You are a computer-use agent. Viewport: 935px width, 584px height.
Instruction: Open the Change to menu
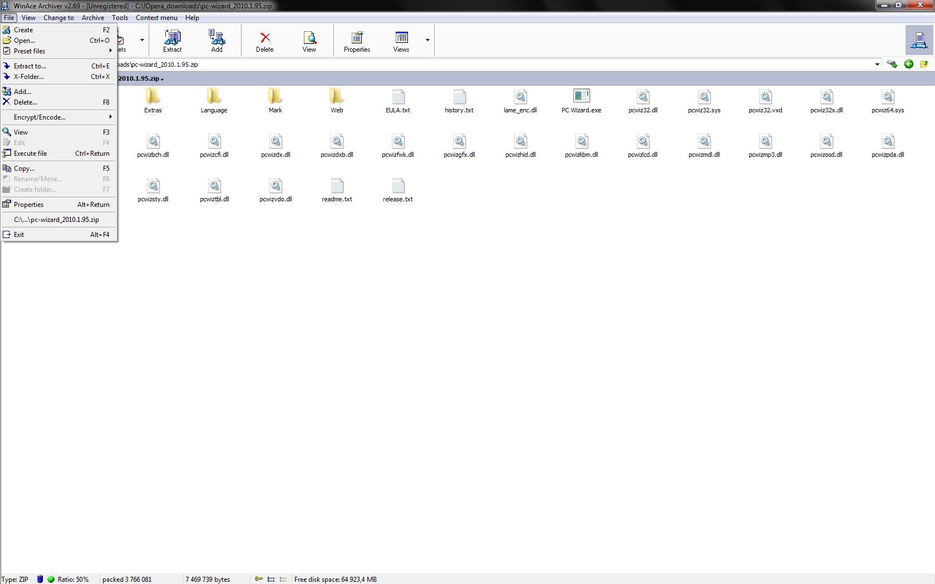point(58,18)
